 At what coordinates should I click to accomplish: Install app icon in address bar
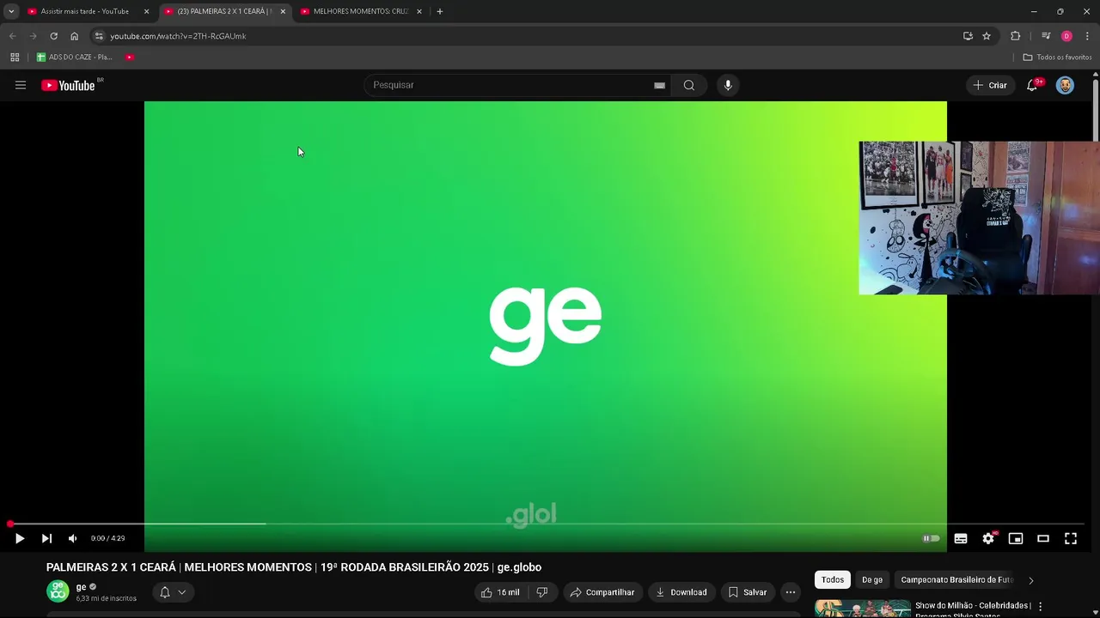coord(968,36)
